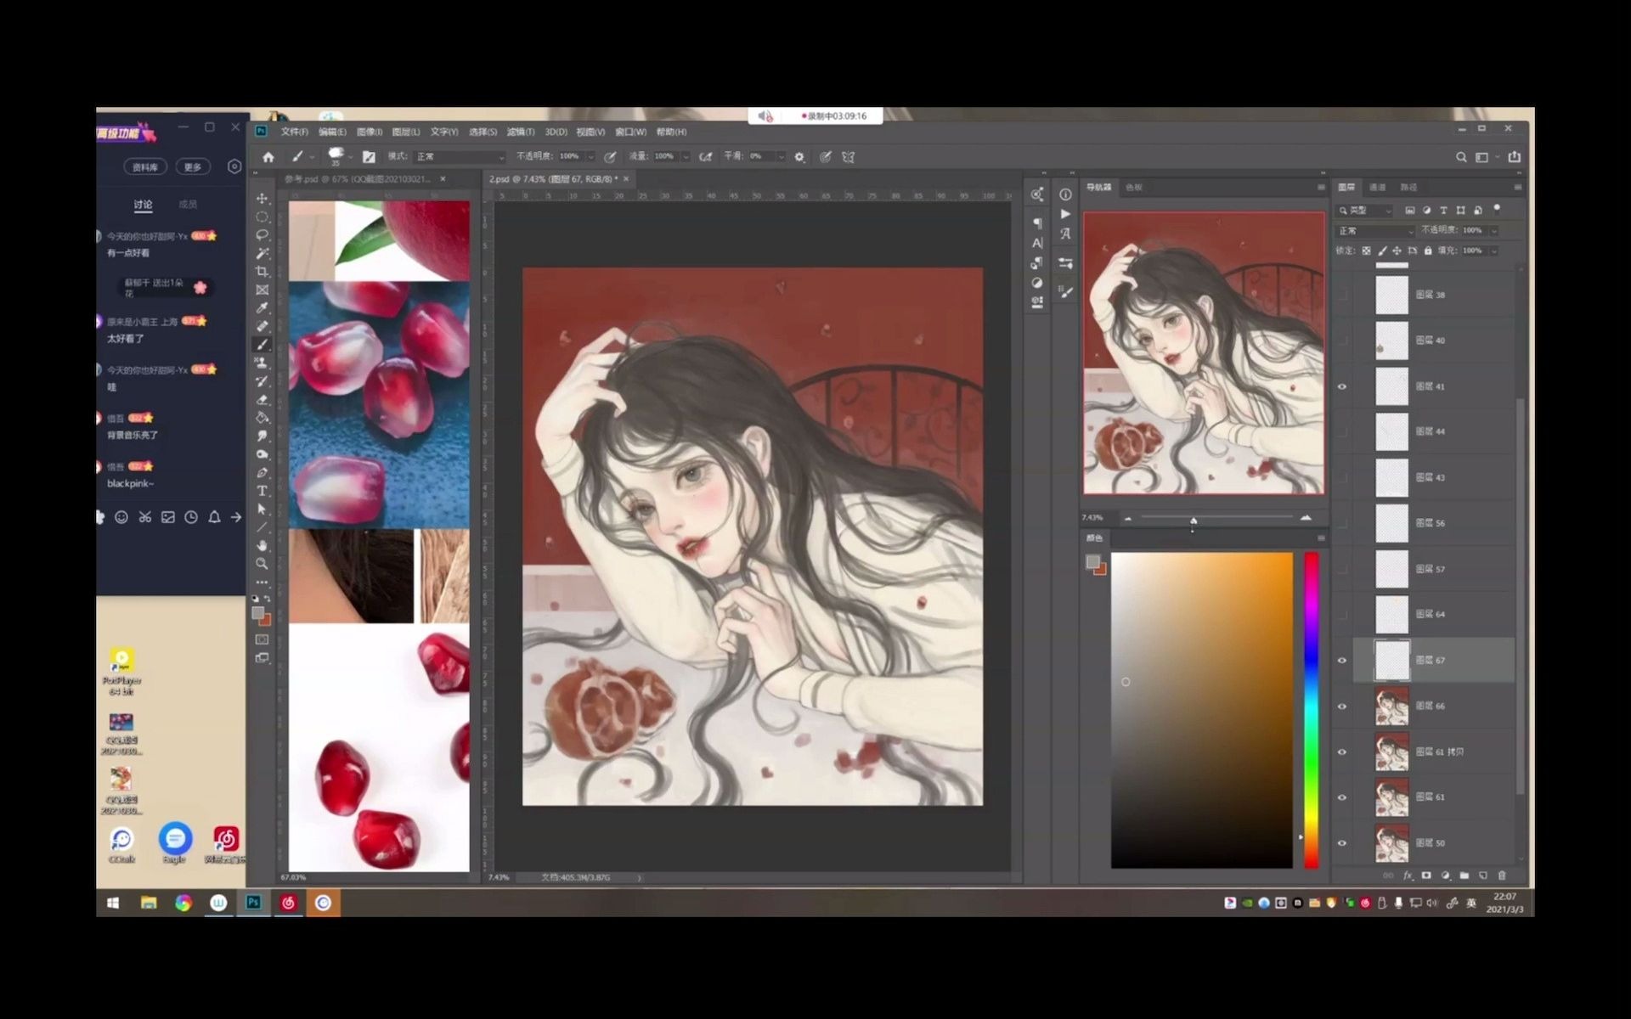Open the properties info panel icon
This screenshot has width=1631, height=1019.
pos(1065,194)
